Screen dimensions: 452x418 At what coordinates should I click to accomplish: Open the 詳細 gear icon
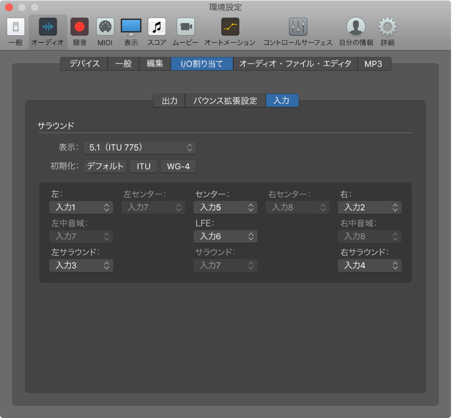(387, 27)
